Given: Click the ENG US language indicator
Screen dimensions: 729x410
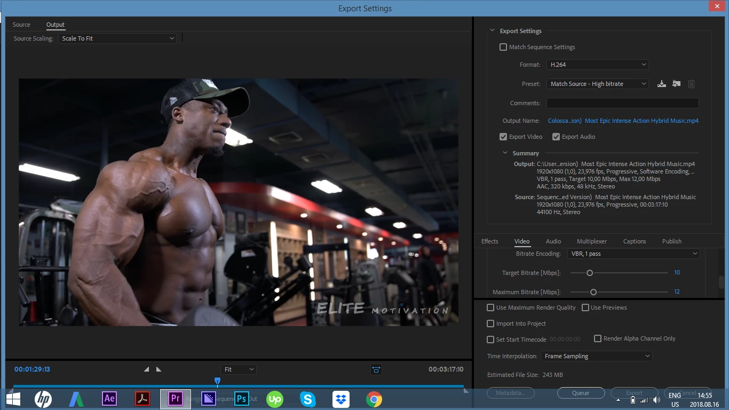Looking at the screenshot, I should [675, 400].
